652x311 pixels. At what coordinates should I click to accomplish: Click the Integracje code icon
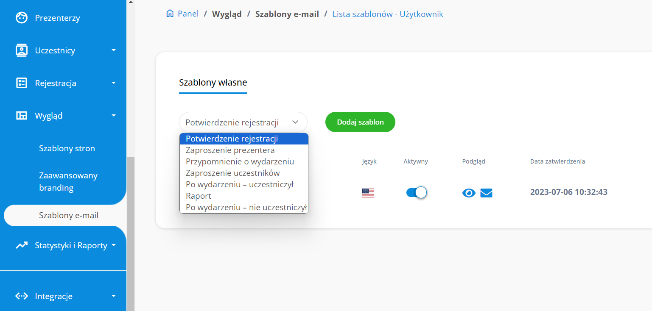click(x=21, y=296)
